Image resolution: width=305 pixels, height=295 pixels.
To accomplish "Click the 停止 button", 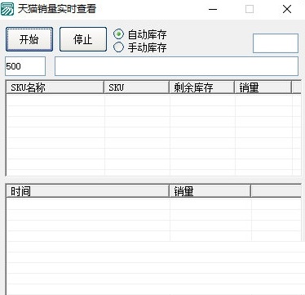I will [x=83, y=39].
